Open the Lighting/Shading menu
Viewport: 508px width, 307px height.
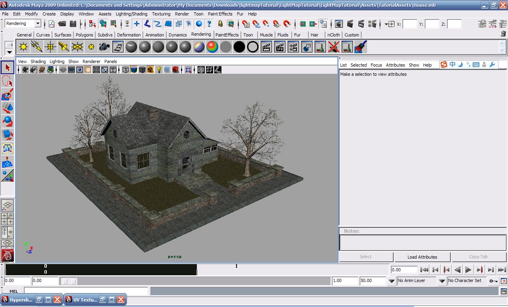click(131, 14)
